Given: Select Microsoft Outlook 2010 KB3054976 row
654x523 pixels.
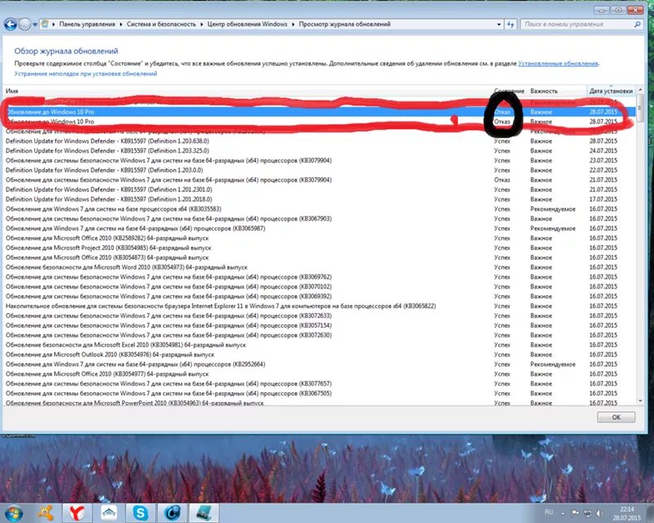Looking at the screenshot, I should click(320, 355).
